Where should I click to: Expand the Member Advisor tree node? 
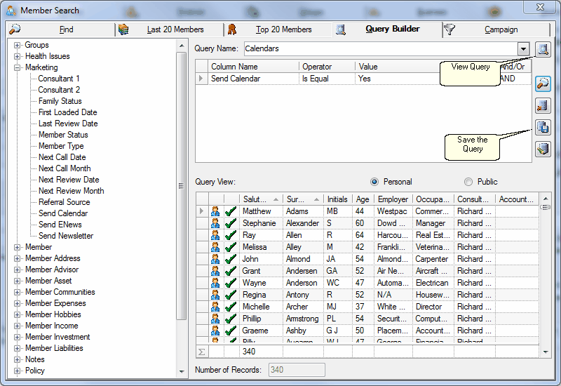17,269
